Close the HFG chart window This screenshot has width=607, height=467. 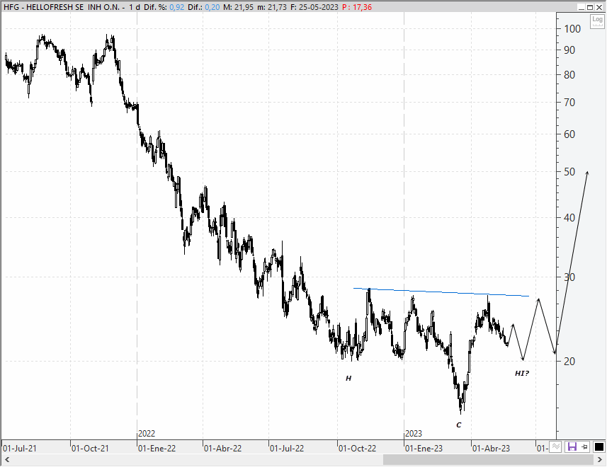[x=599, y=7]
